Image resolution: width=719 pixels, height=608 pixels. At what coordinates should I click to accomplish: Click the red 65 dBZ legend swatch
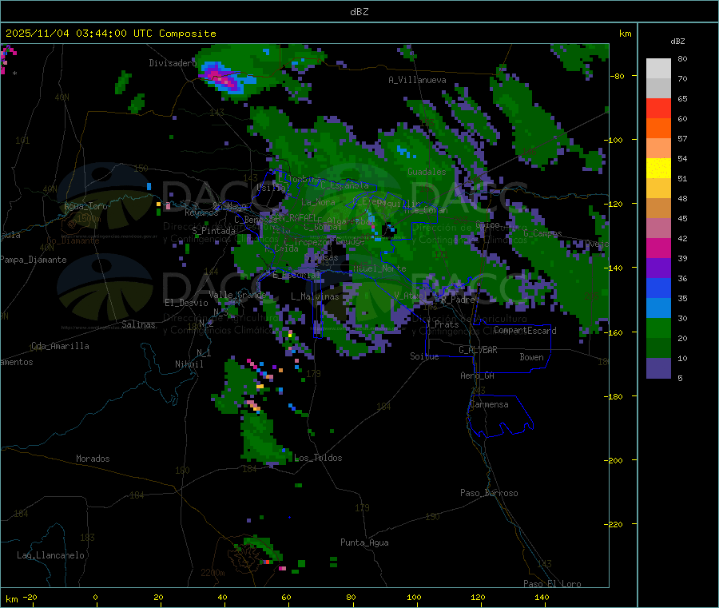pos(658,108)
